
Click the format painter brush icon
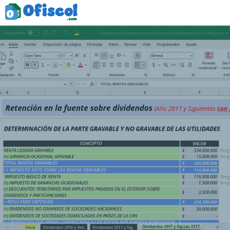(x=11, y=68)
